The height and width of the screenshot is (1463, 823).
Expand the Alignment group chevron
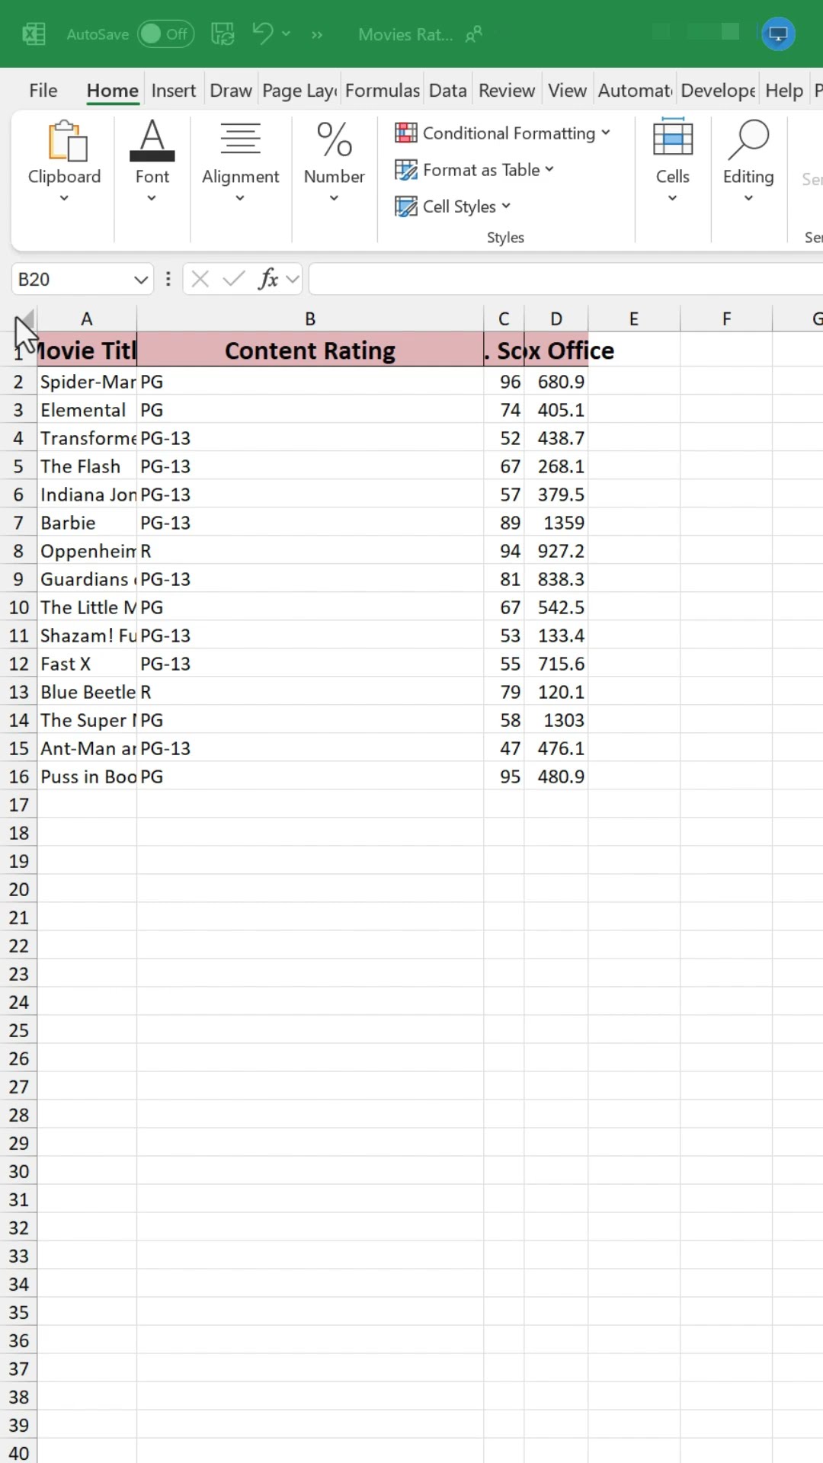240,198
